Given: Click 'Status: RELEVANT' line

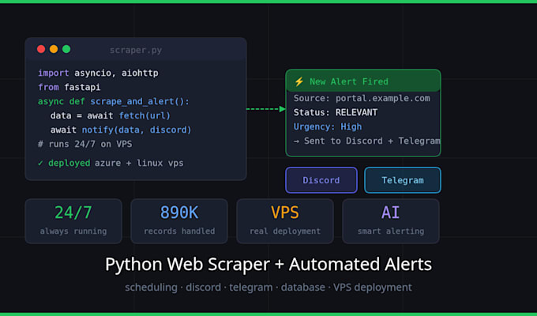Looking at the screenshot, I should pyautogui.click(x=336, y=112).
